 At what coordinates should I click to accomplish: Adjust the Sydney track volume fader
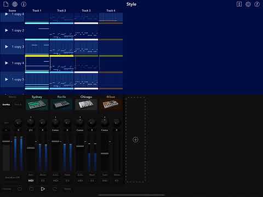pos(31,148)
